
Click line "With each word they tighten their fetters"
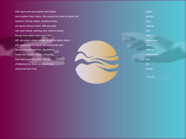pyautogui.click(x=35, y=12)
